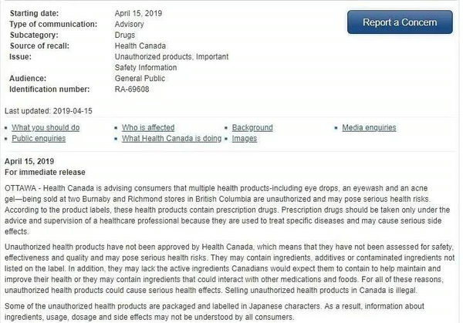Click the bullet before What you should do

coord(6,128)
